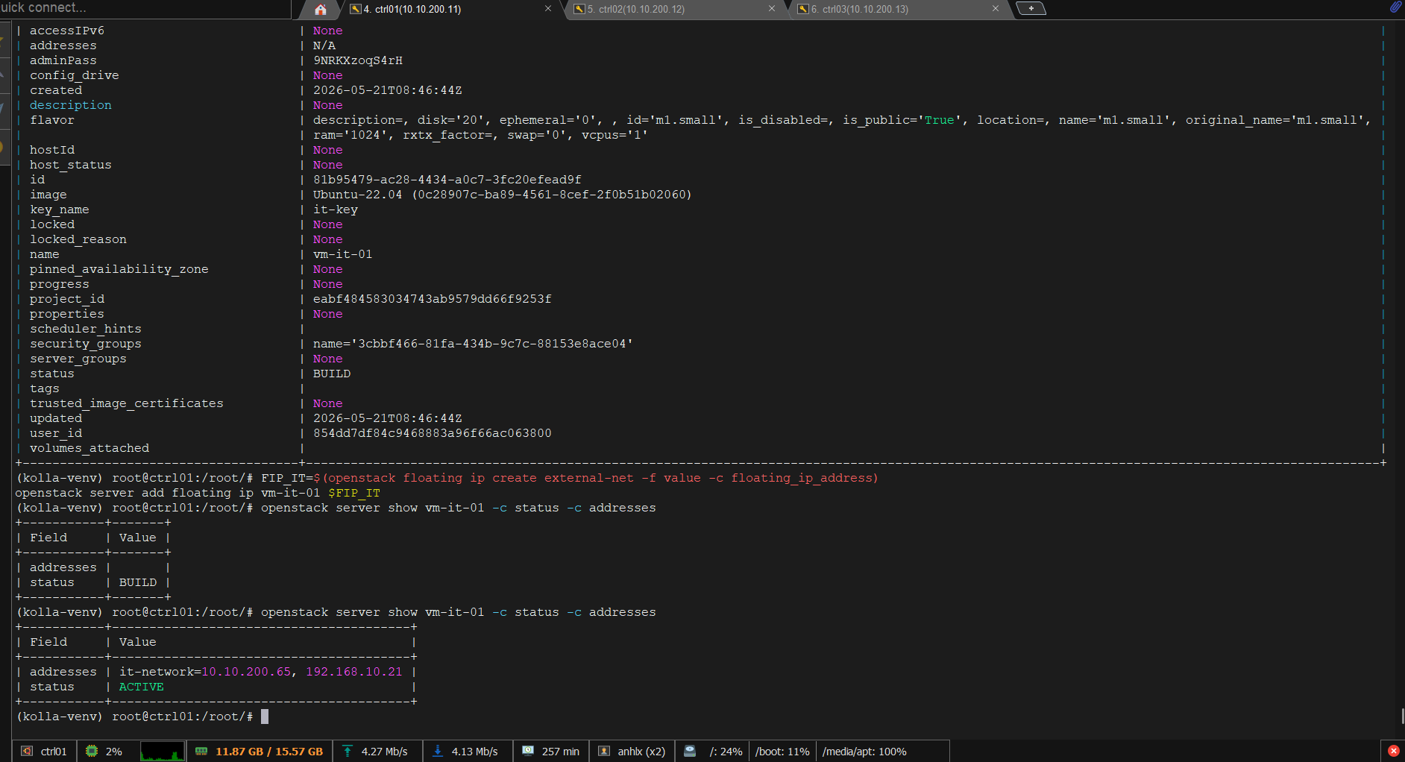The height and width of the screenshot is (762, 1405).
Task: Switch to the 6. ctrl03(10.10.200.13) tab
Action: (900, 9)
